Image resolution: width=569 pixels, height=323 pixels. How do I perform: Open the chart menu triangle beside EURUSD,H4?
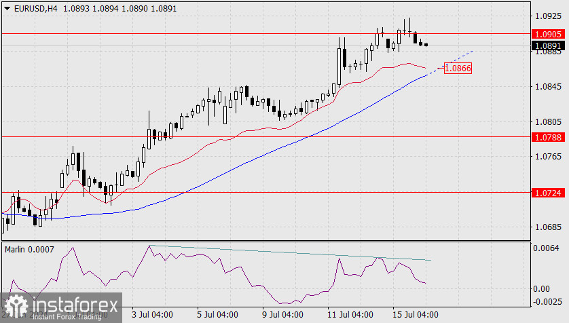point(7,8)
